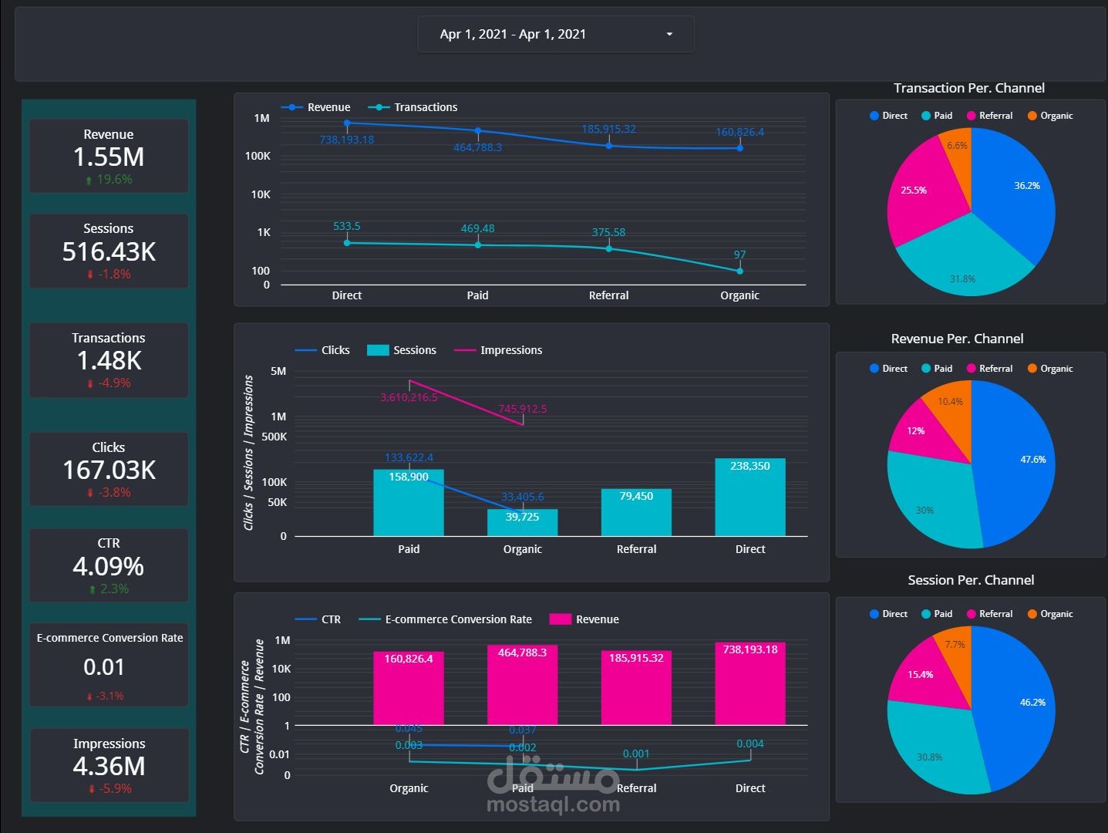Click Referral legend in the Session Per. Channel pie
Image resolution: width=1108 pixels, height=833 pixels.
click(989, 614)
